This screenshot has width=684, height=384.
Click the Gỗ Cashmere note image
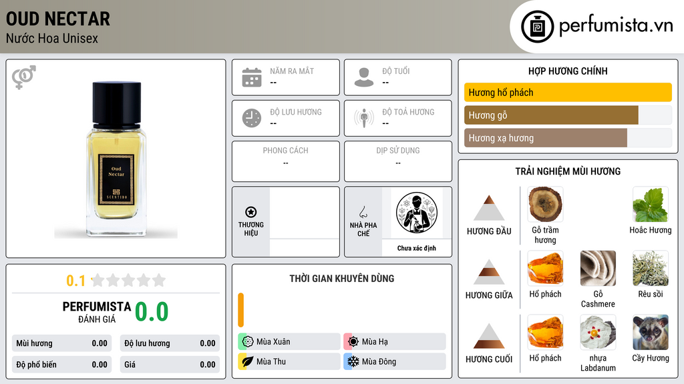click(x=598, y=268)
